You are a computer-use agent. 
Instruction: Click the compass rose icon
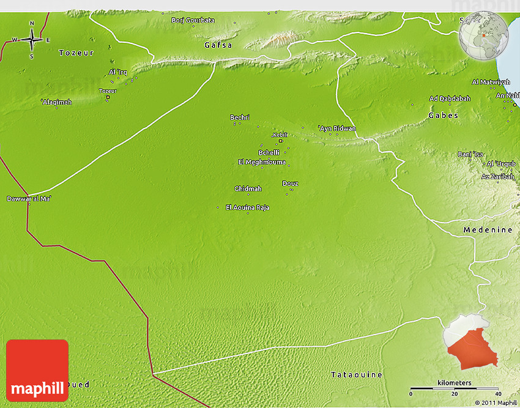(x=32, y=40)
